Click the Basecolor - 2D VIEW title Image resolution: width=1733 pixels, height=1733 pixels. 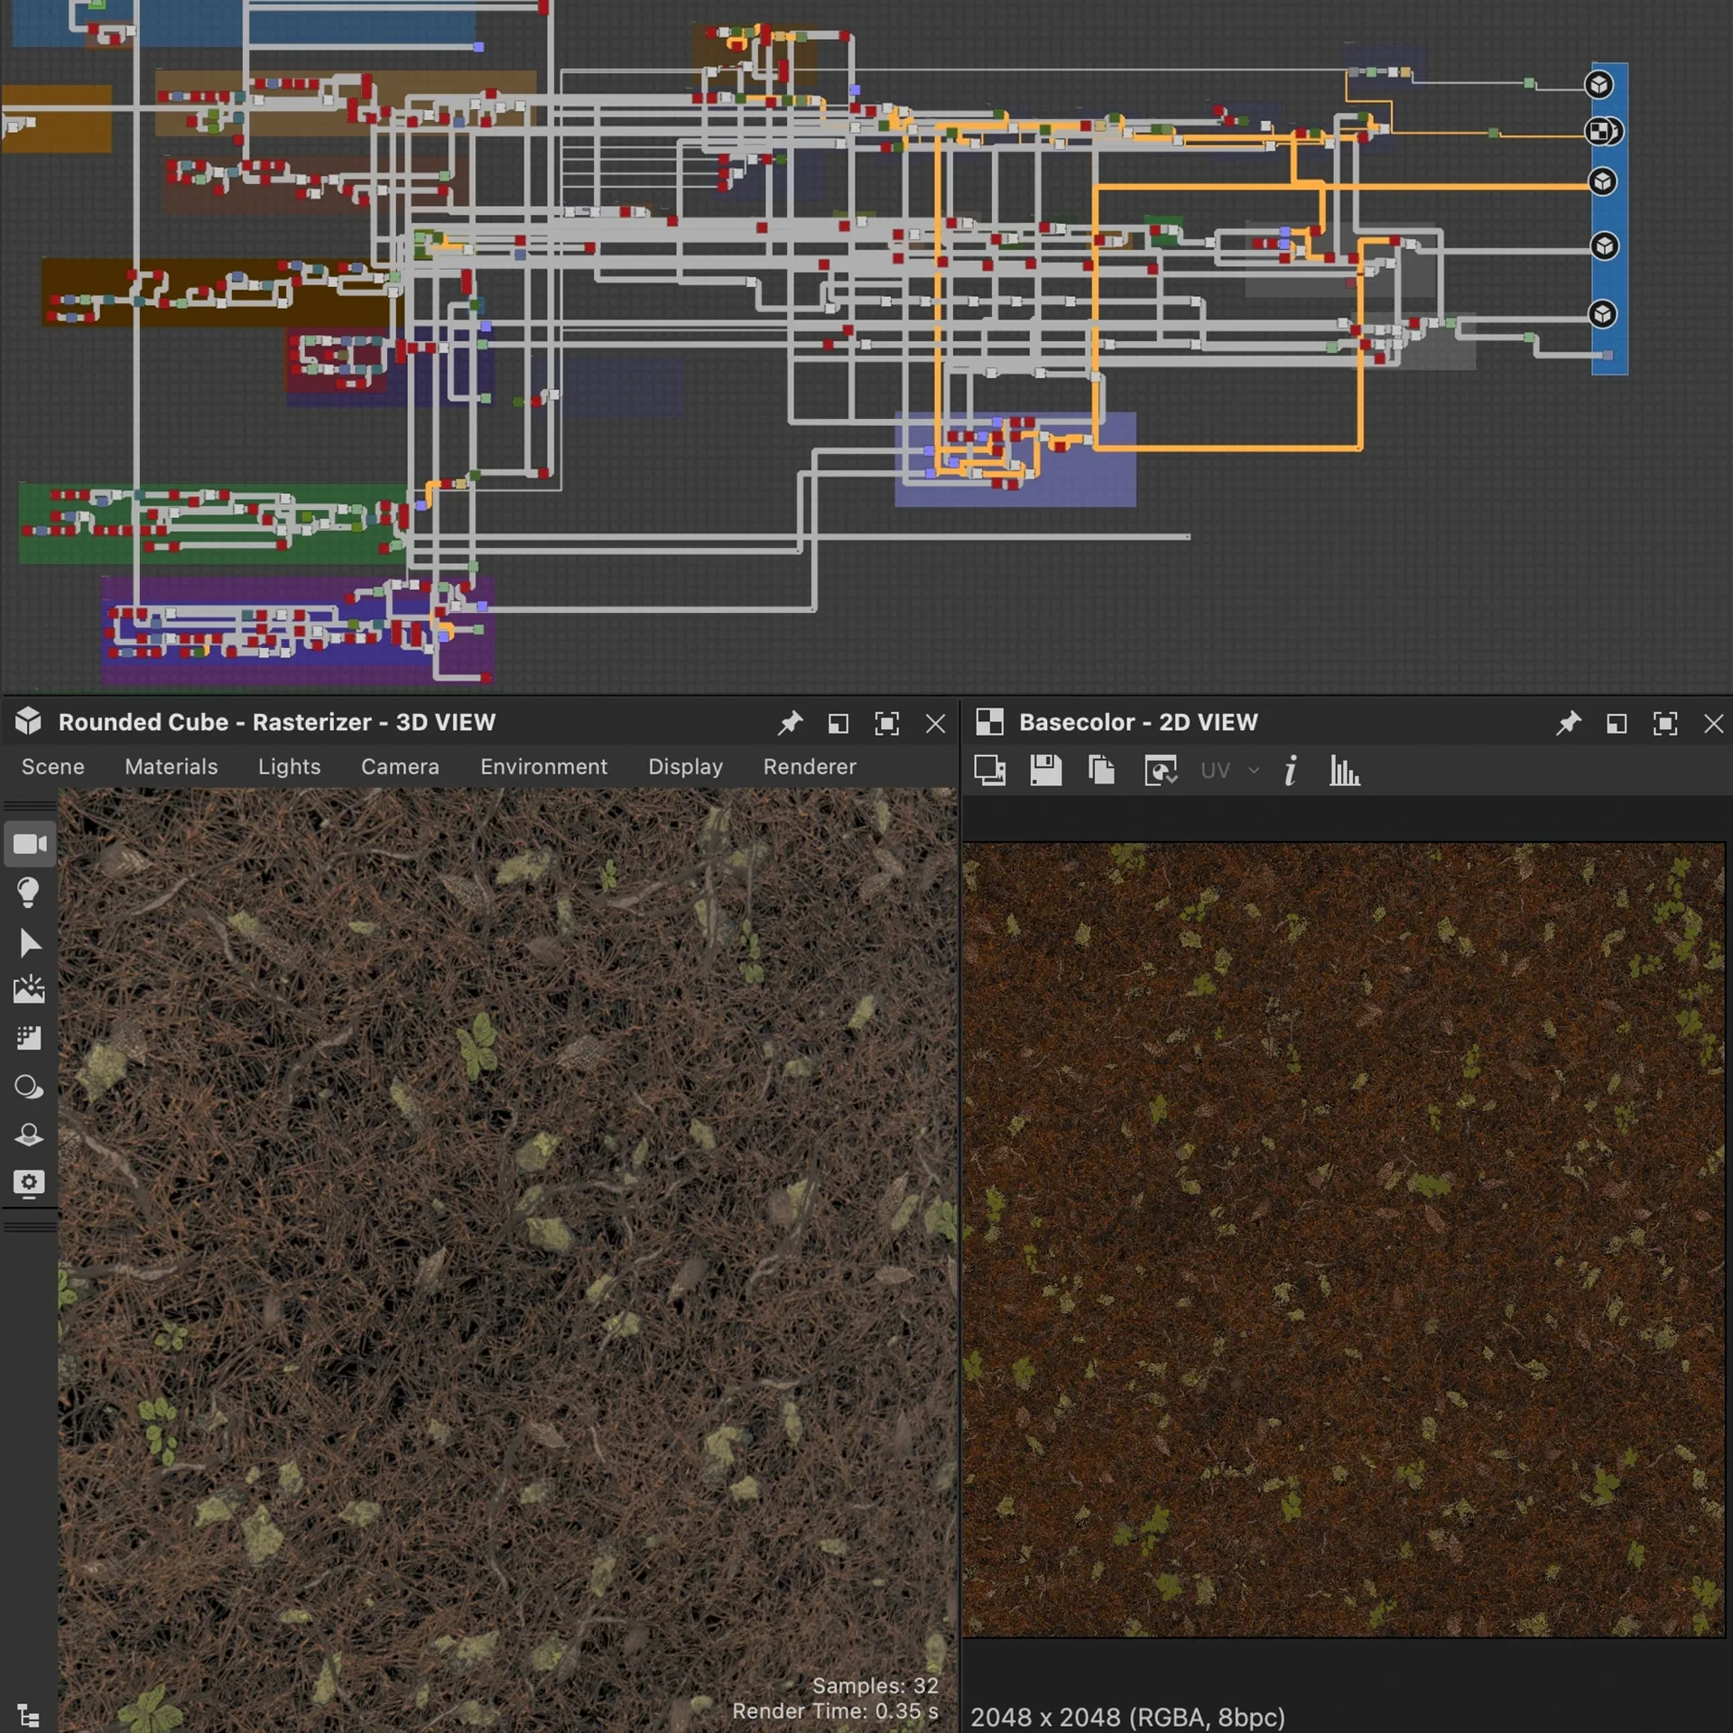pos(1138,722)
